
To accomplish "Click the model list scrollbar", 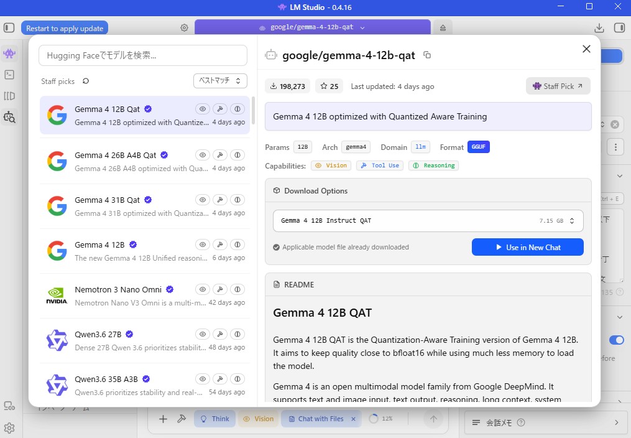I will (x=253, y=110).
